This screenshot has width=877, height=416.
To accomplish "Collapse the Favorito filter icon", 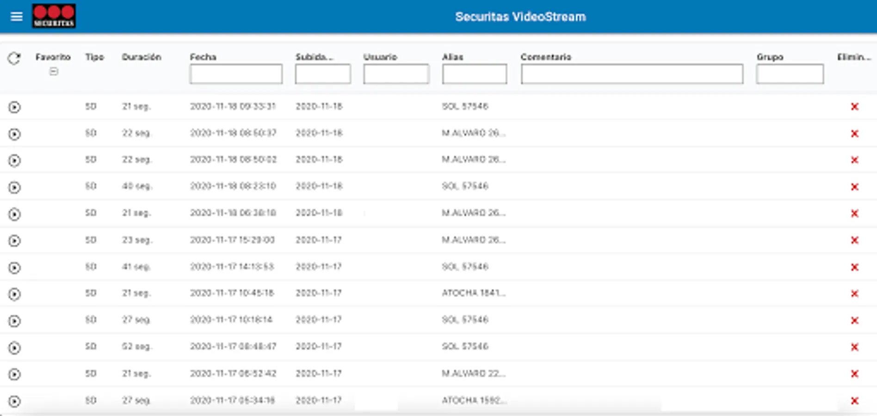I will 54,71.
